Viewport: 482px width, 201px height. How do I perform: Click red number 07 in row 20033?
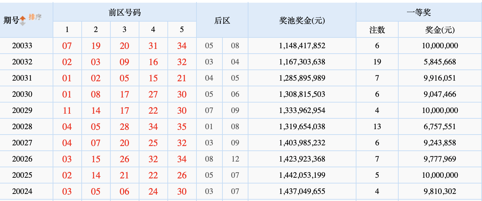[x=67, y=46]
